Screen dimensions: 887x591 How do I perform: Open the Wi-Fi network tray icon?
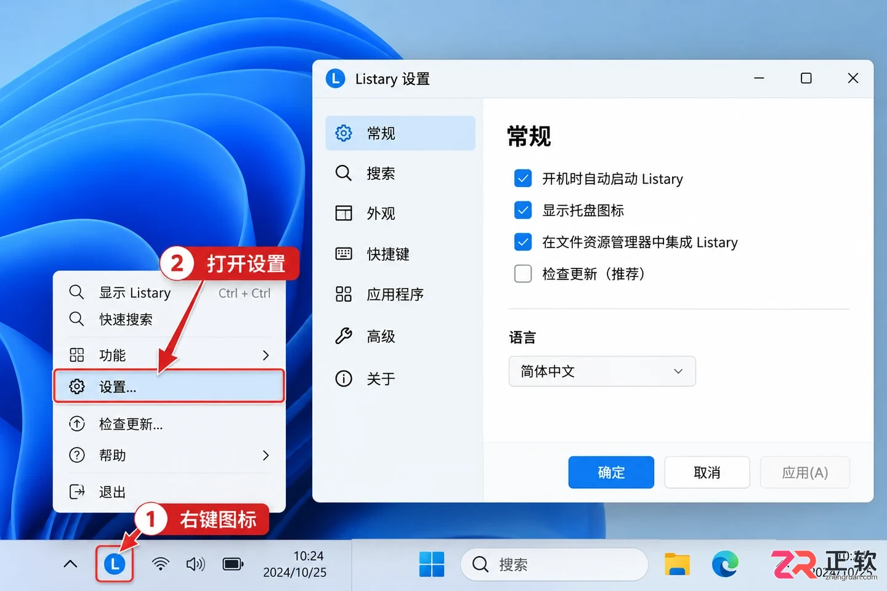click(x=161, y=564)
